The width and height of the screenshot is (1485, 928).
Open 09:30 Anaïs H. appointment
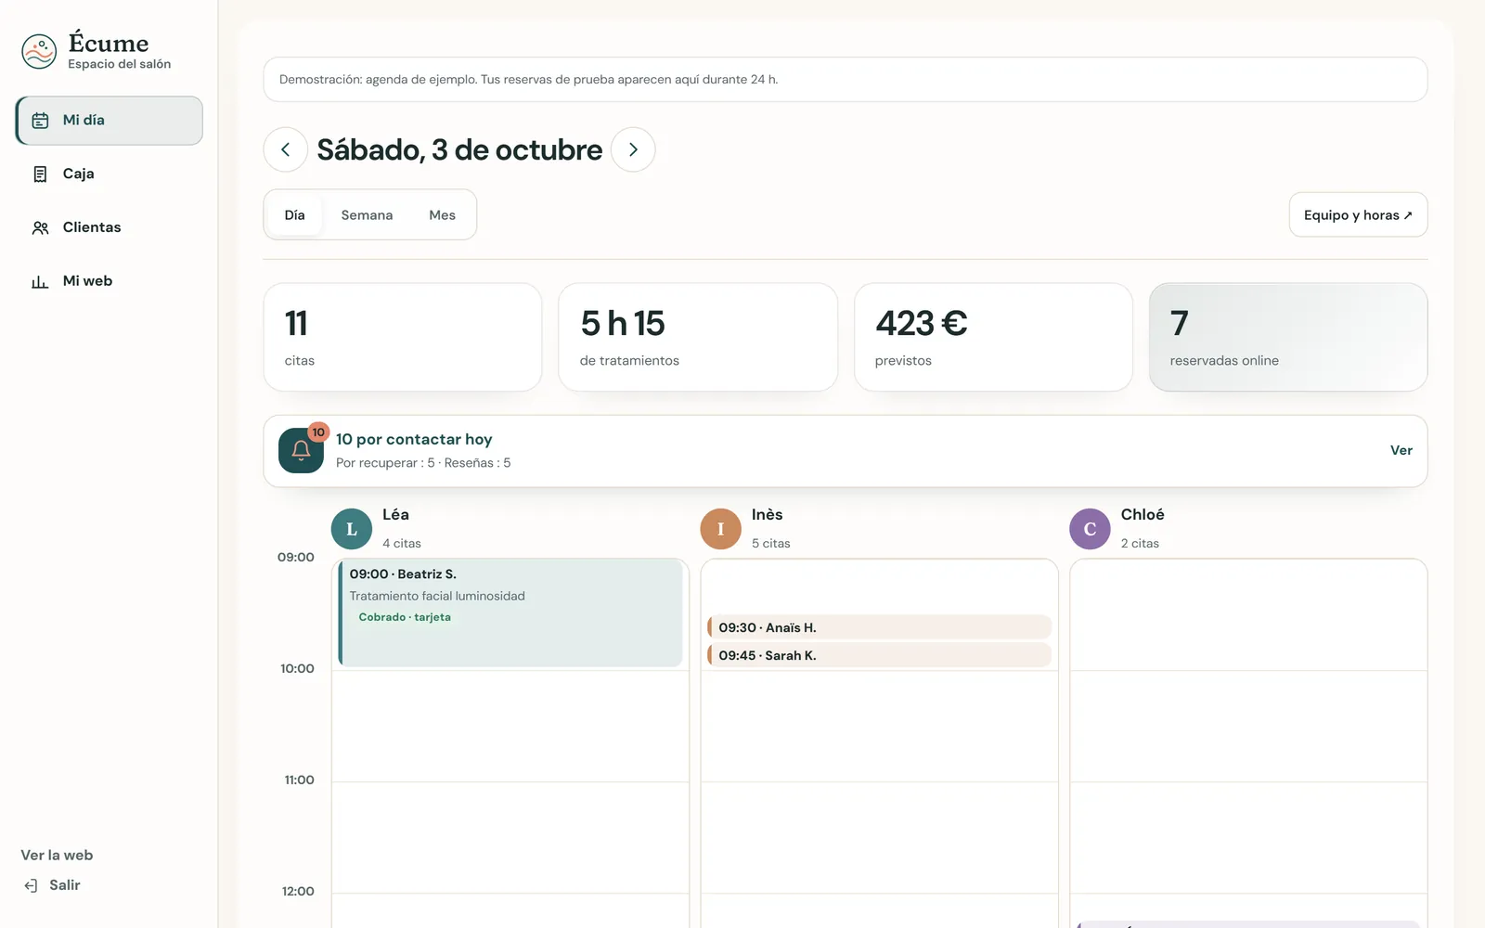[879, 627]
